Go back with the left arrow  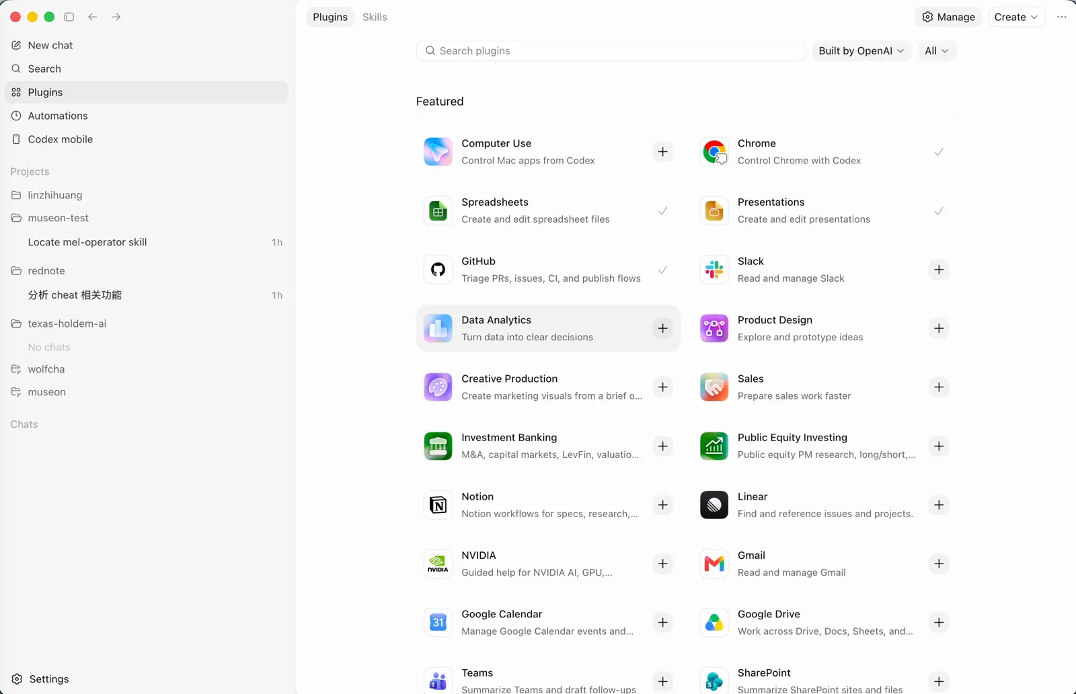[x=93, y=17]
